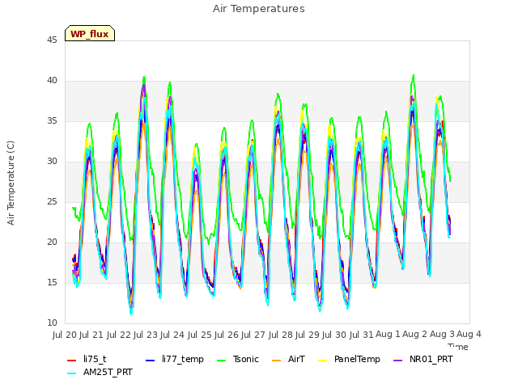
Task: Select the AirT legend label
Action: (296, 359)
